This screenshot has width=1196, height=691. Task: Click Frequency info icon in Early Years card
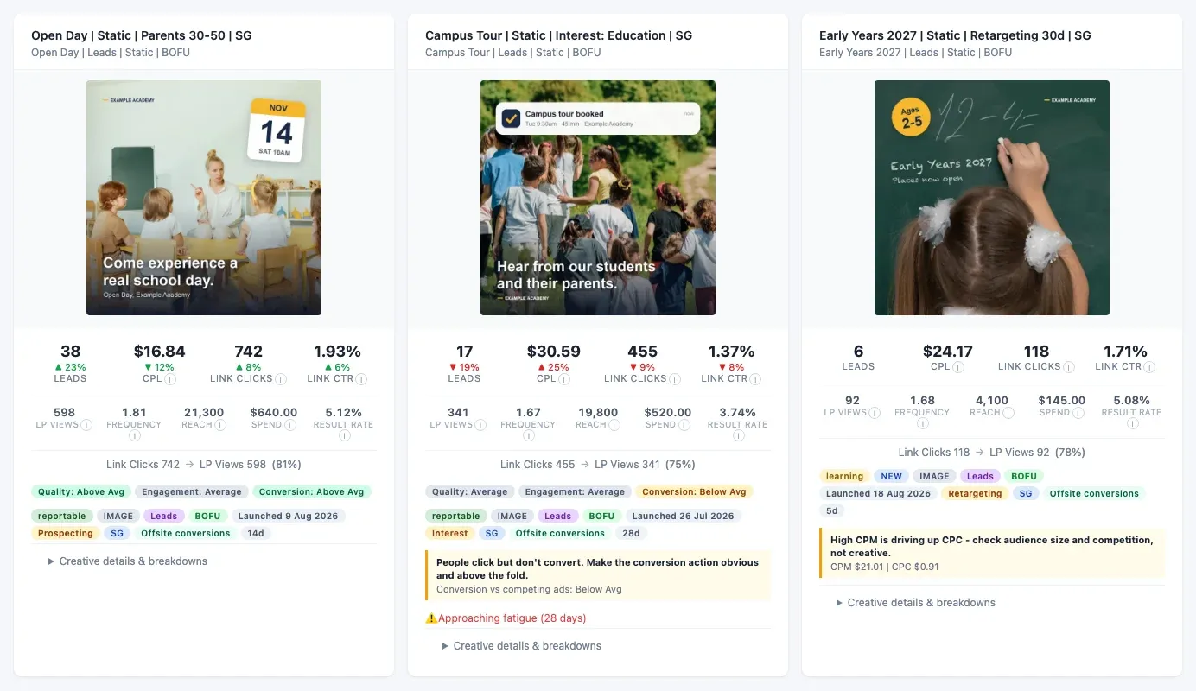point(922,424)
